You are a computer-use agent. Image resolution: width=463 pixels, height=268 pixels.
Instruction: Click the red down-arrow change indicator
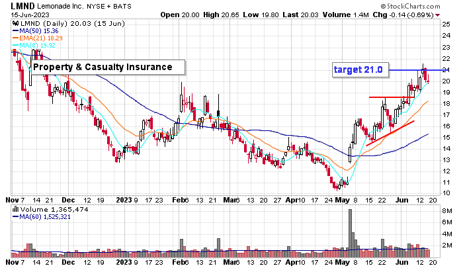(437, 15)
